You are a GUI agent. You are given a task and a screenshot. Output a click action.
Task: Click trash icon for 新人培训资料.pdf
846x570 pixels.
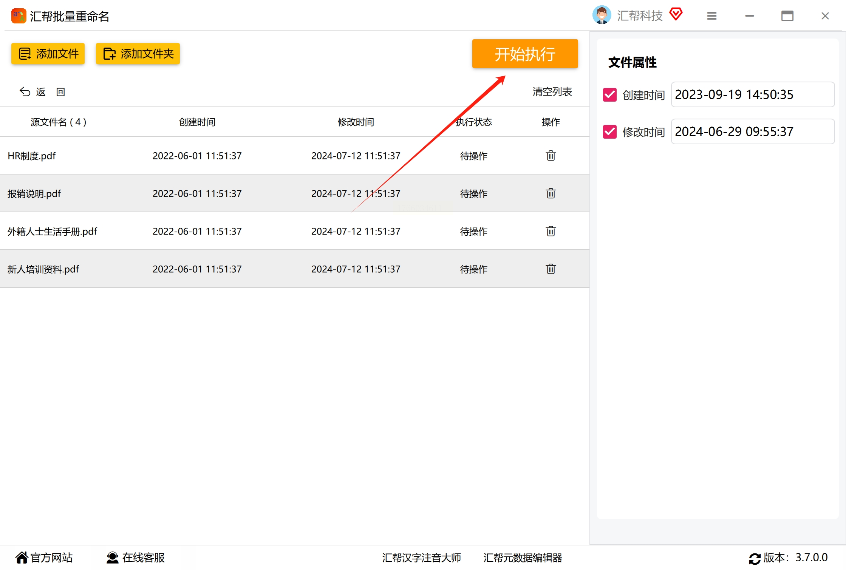tap(551, 269)
